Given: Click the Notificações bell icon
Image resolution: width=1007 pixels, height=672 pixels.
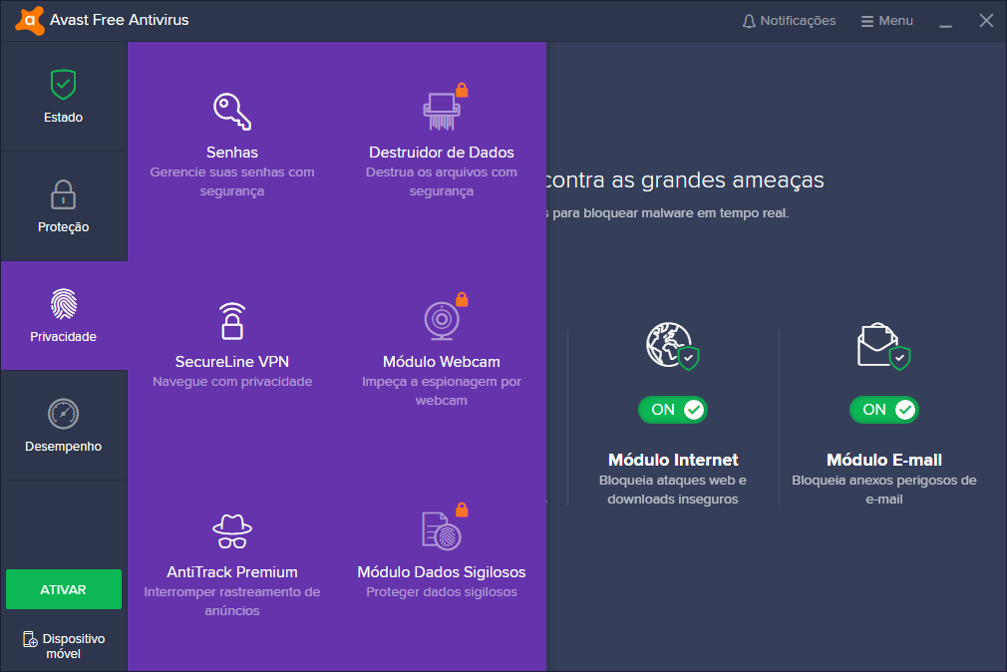Looking at the screenshot, I should 748,21.
